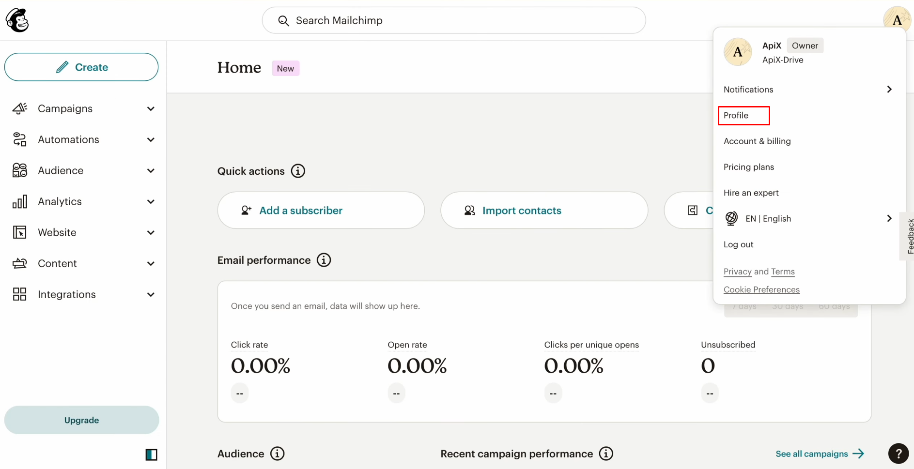
Task: Open the Cookie Preferences link
Action: coord(761,289)
